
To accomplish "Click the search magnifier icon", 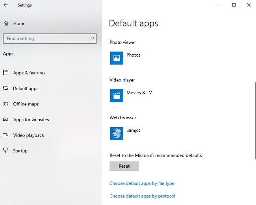I will [92, 39].
